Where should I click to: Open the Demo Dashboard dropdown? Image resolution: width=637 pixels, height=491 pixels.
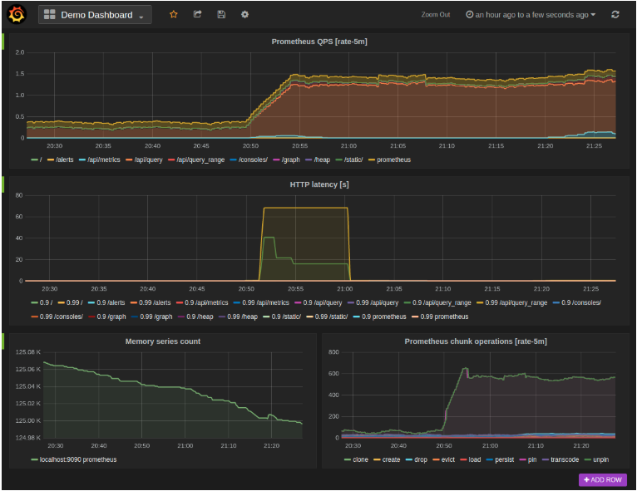click(x=96, y=15)
